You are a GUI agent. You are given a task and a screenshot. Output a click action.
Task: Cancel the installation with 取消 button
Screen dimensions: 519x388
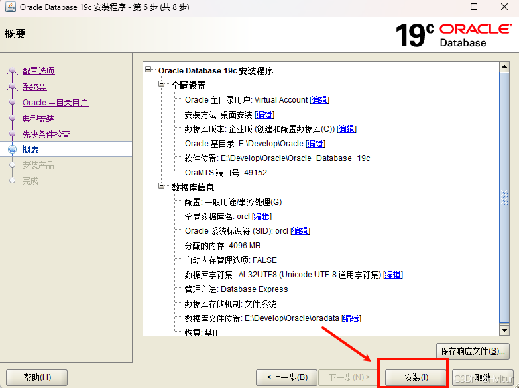tap(483, 377)
